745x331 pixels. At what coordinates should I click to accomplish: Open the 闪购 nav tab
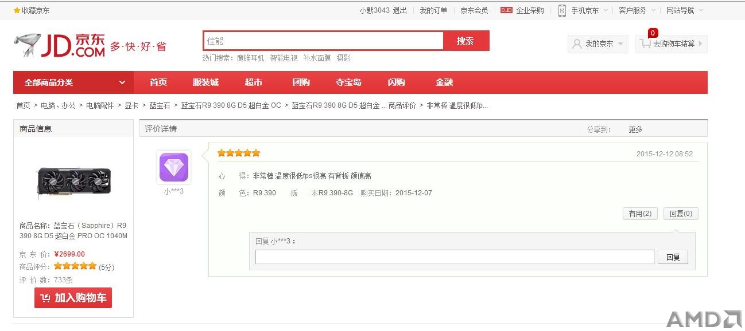(x=396, y=82)
